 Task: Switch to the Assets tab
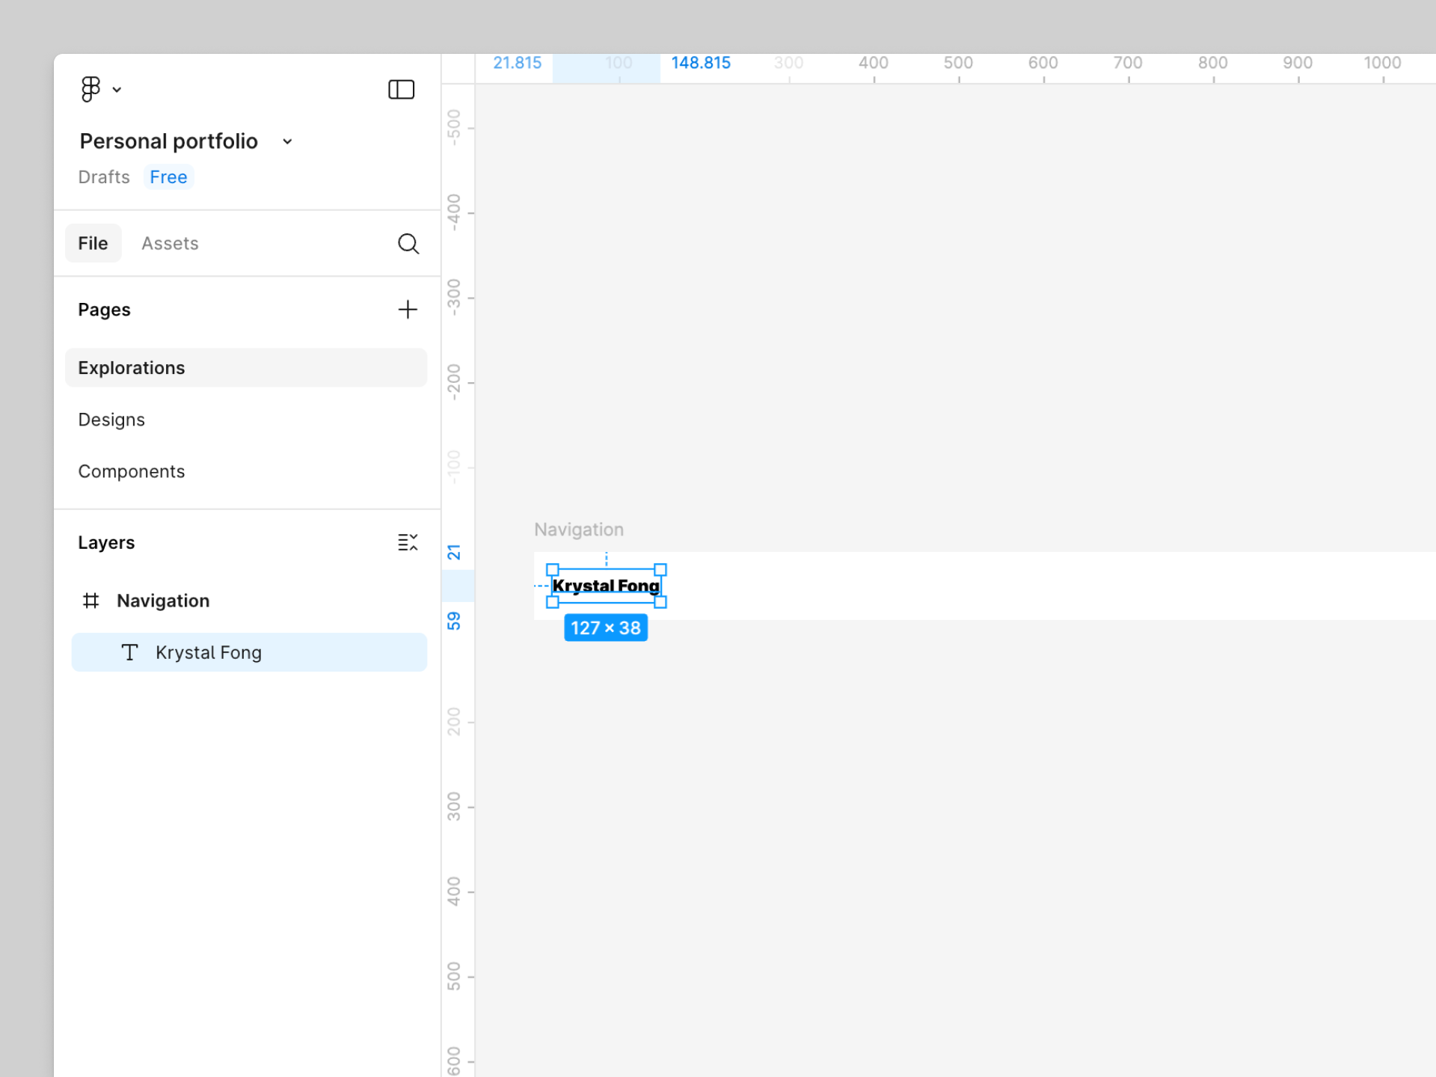pyautogui.click(x=170, y=243)
